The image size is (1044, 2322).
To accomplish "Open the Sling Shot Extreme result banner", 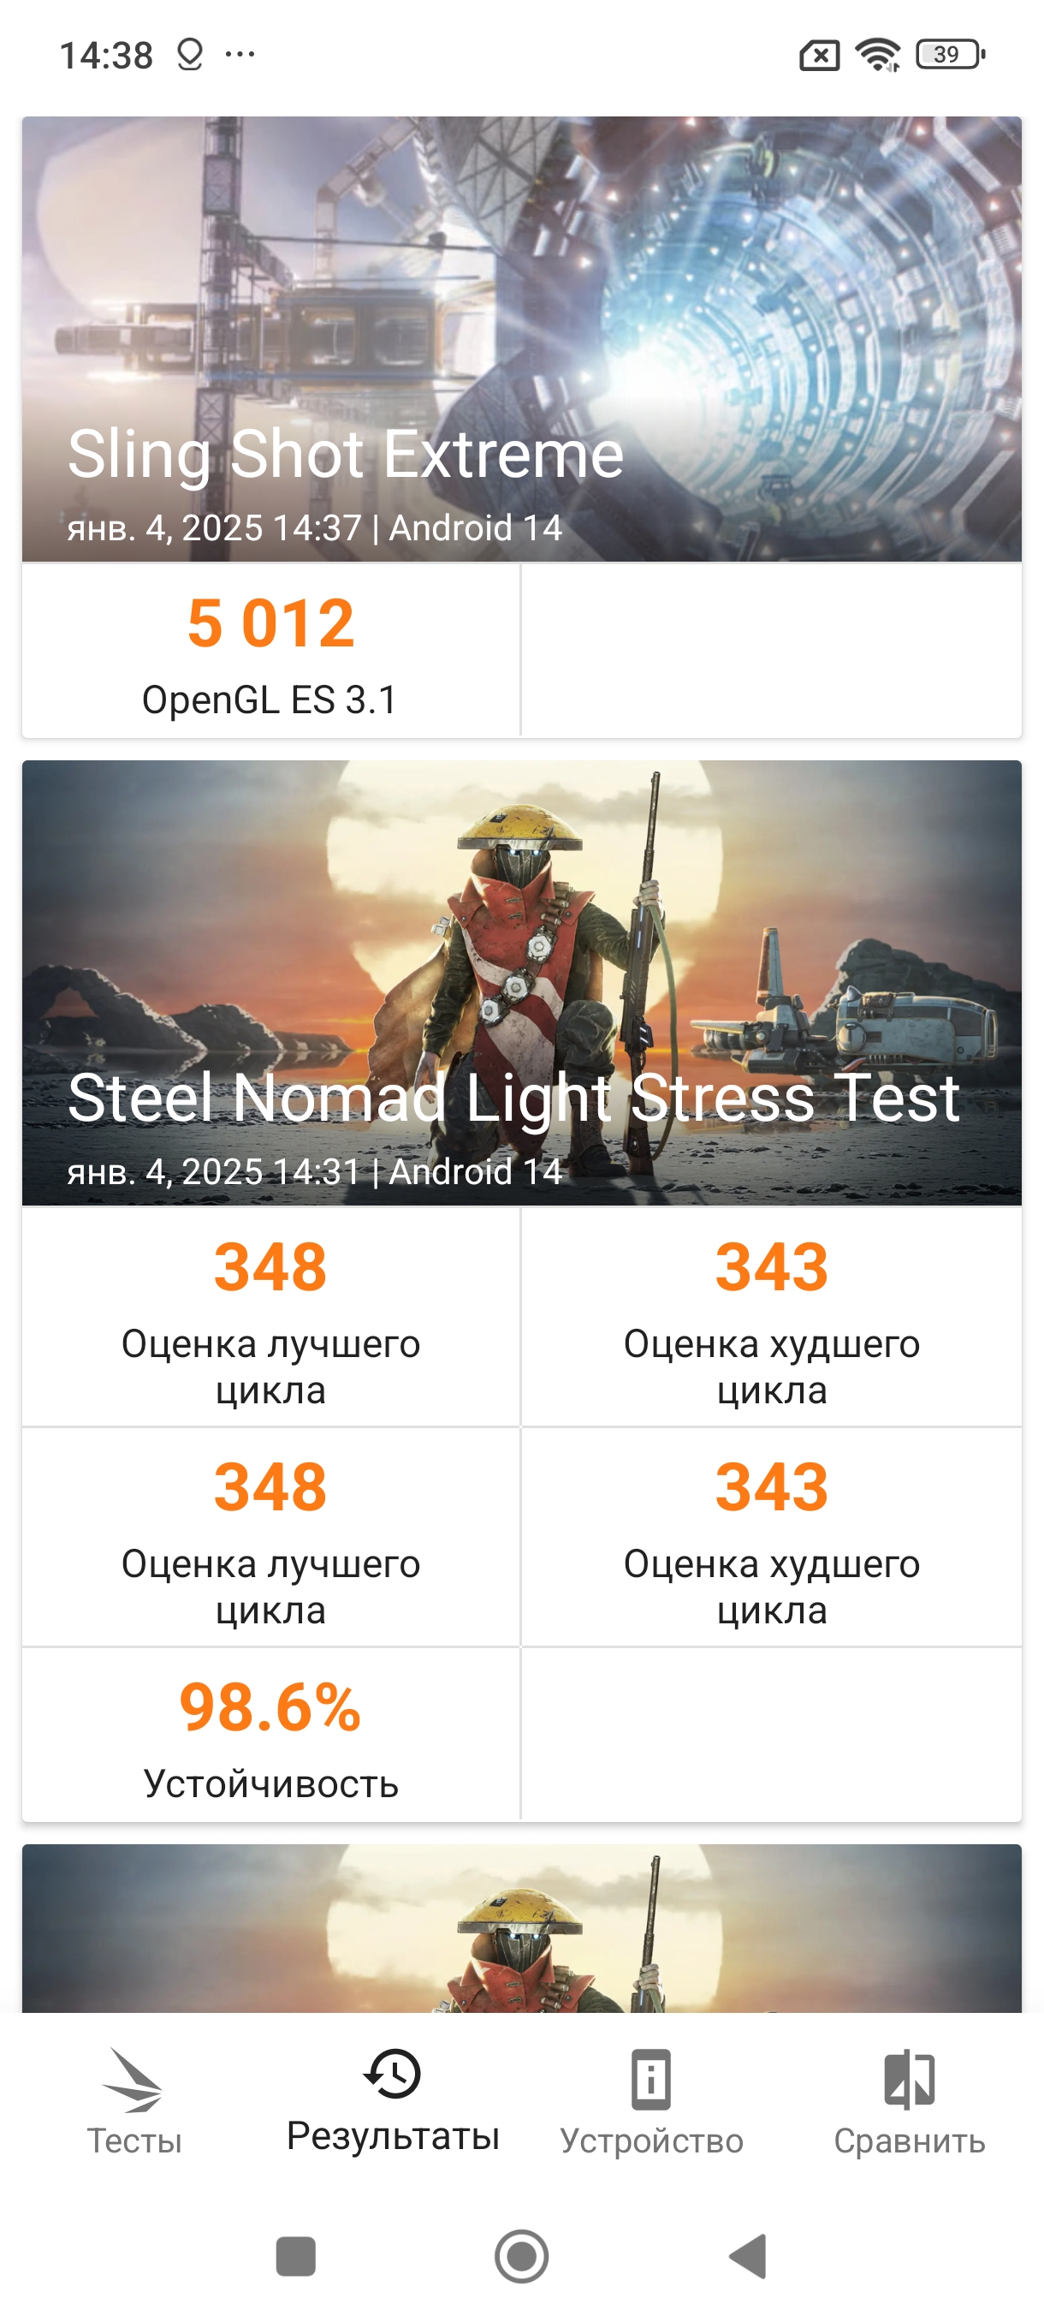I will 521,338.
